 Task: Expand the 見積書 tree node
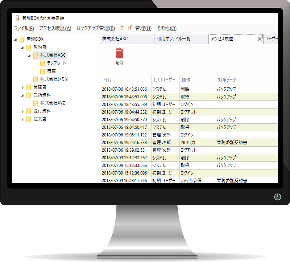click(x=22, y=87)
